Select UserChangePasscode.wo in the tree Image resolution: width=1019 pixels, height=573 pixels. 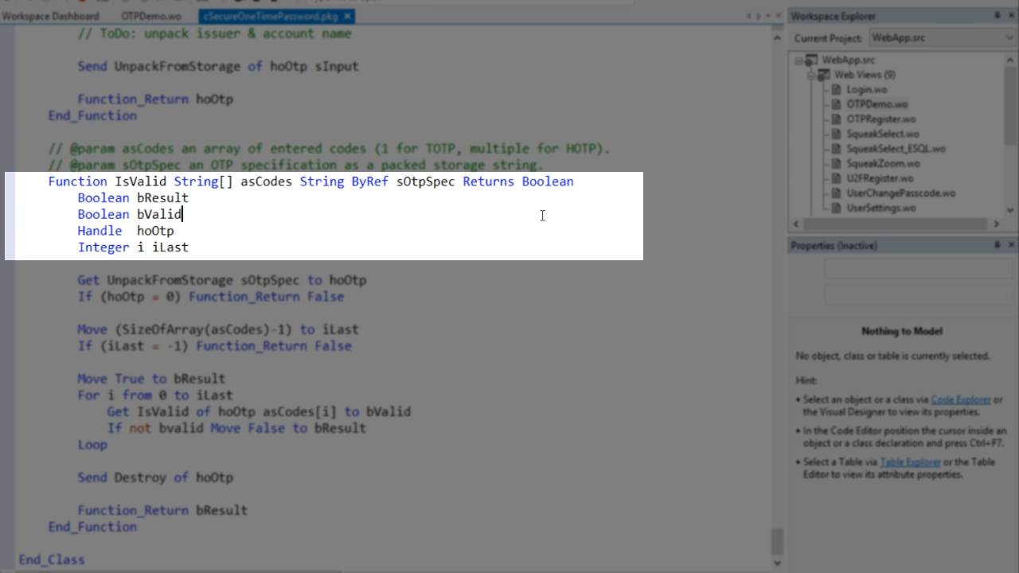click(900, 193)
